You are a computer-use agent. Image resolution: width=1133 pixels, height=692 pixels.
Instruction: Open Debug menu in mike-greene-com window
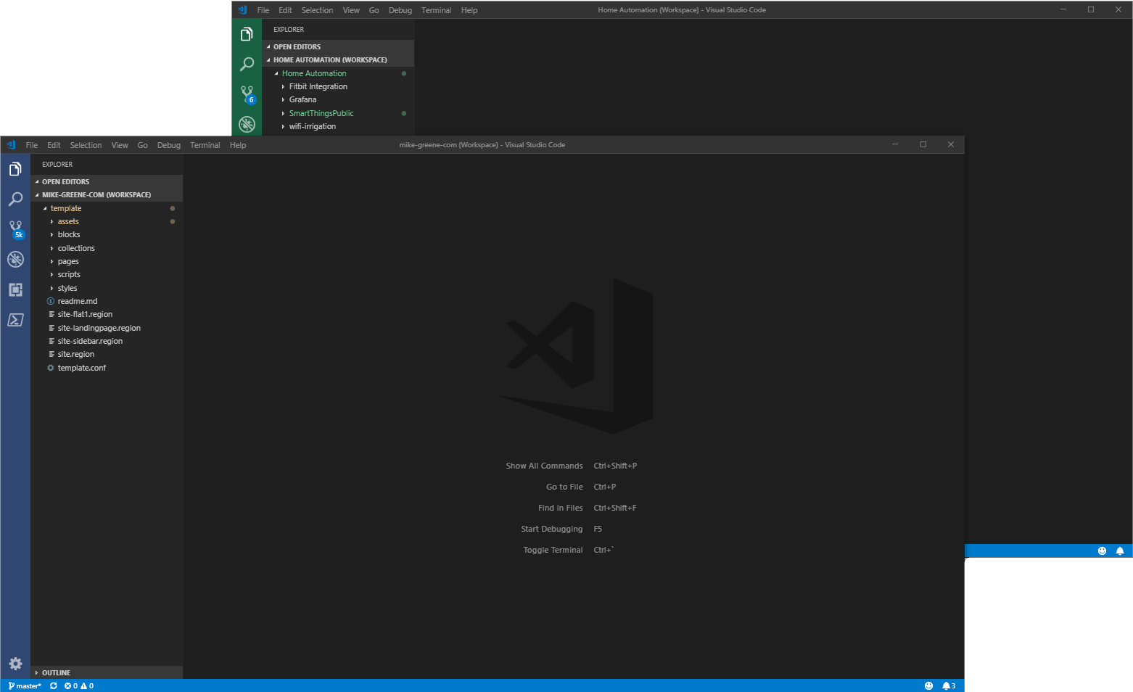169,145
